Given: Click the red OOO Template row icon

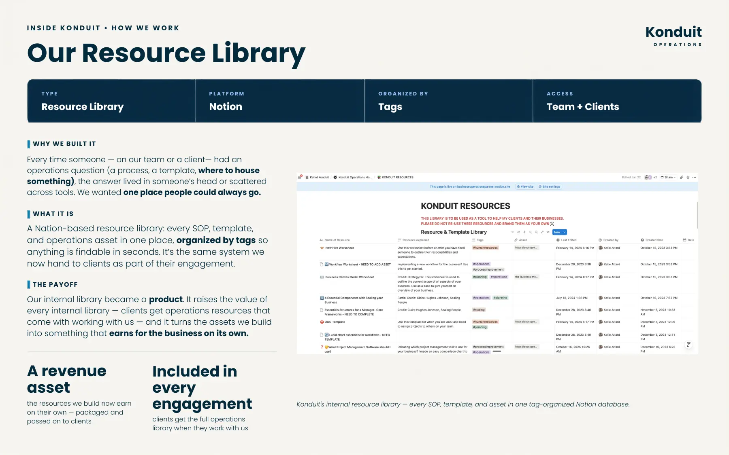Looking at the screenshot, I should point(322,322).
